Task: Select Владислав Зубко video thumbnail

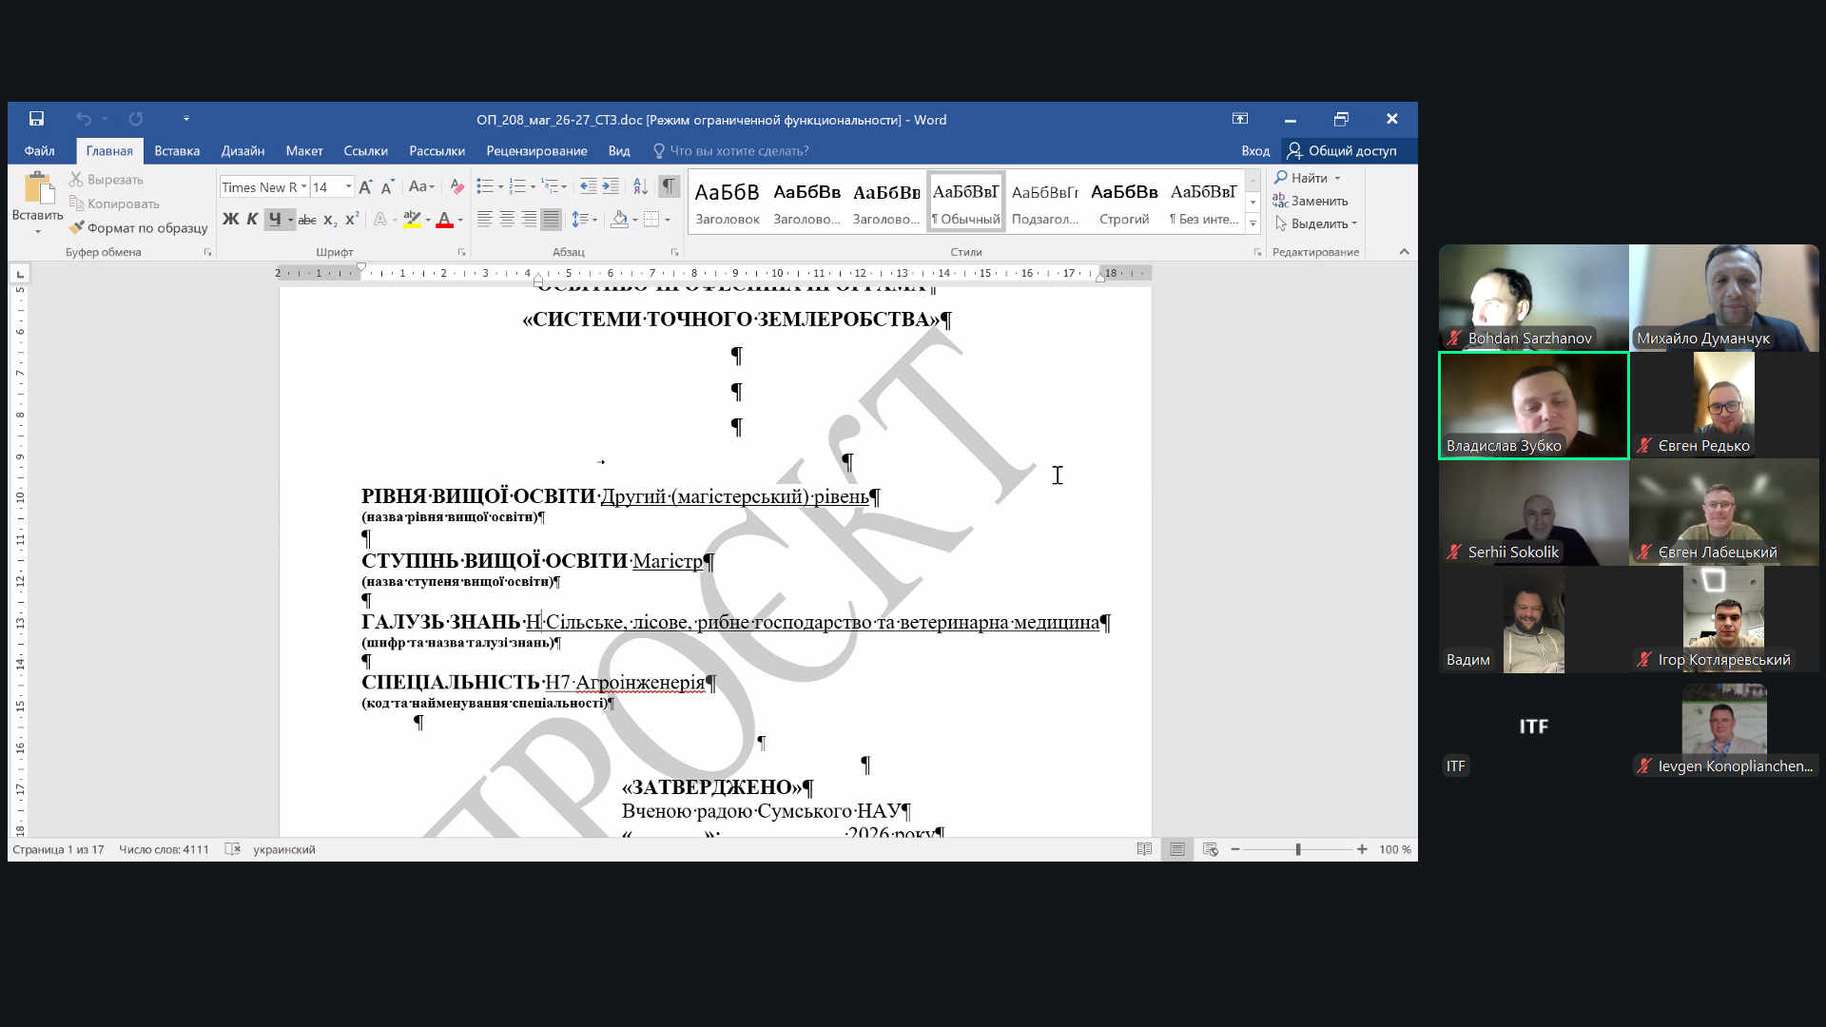Action: 1533,406
